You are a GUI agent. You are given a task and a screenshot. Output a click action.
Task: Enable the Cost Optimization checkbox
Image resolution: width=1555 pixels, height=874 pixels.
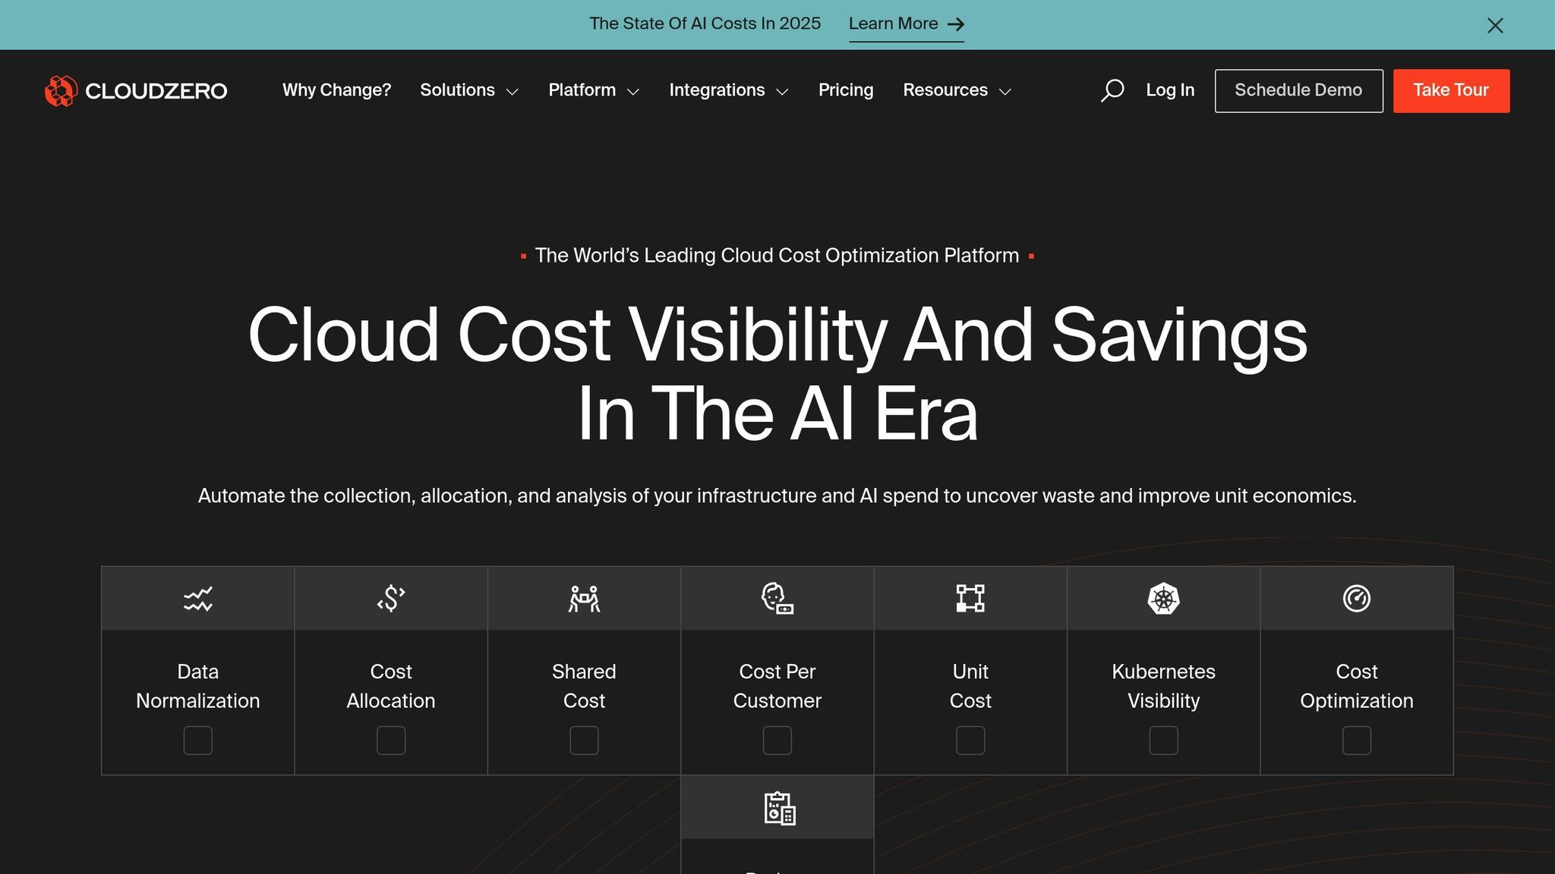tap(1357, 740)
